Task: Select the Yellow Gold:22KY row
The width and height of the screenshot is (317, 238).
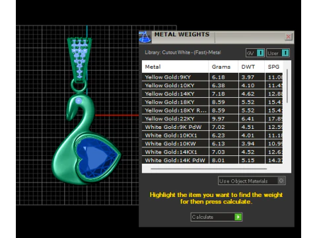Action: tap(212, 118)
